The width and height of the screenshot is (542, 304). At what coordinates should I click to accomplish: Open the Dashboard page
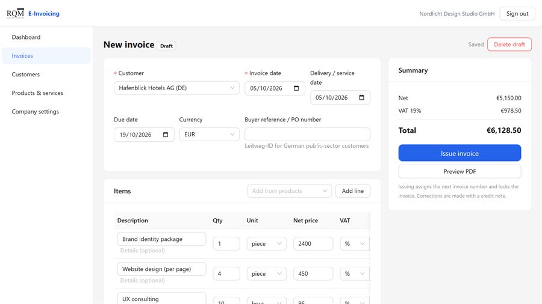click(46, 37)
